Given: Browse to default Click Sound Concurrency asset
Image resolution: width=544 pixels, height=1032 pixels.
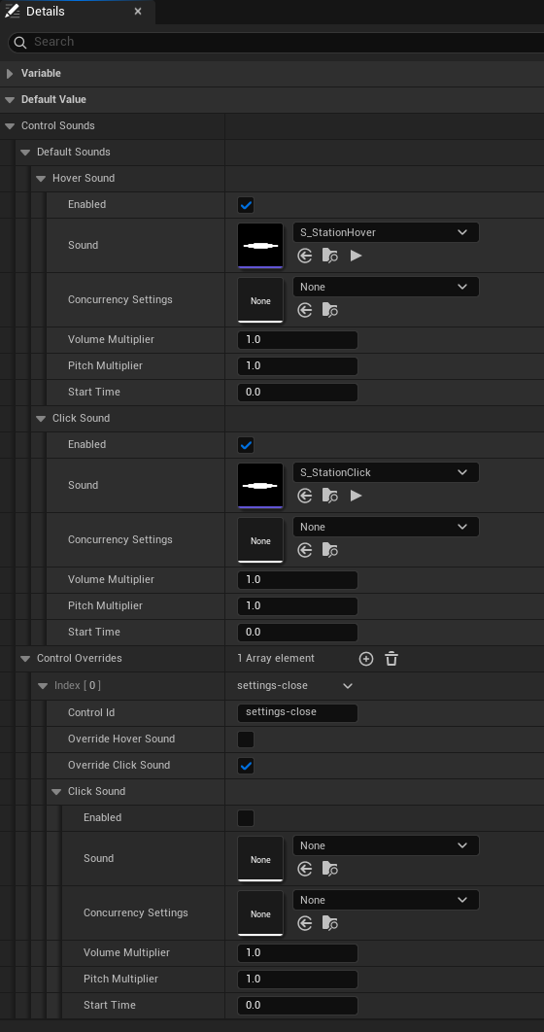Looking at the screenshot, I should click(x=329, y=550).
